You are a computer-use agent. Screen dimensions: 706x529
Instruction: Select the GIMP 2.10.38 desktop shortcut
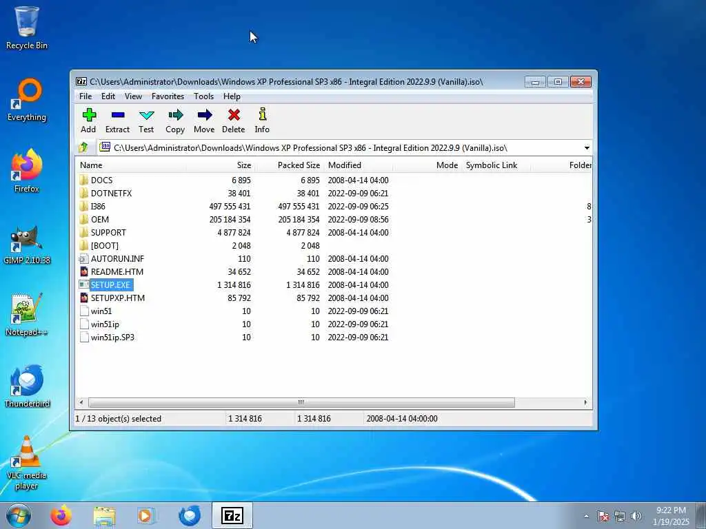coord(27,245)
